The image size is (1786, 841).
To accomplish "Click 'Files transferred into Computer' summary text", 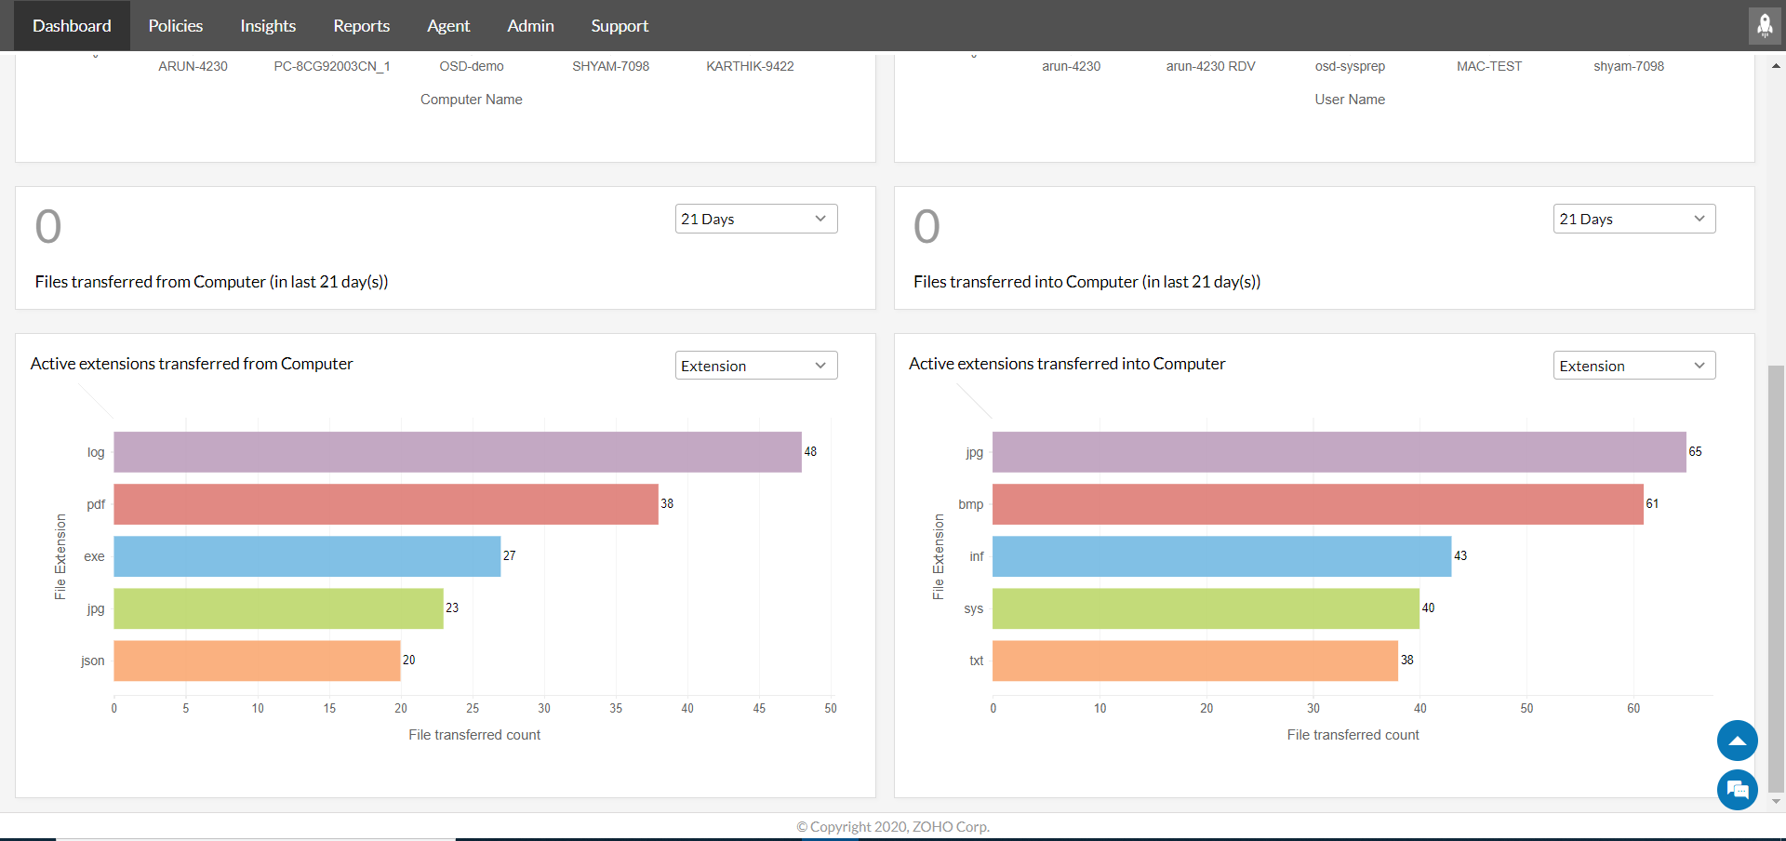I will (x=1086, y=282).
